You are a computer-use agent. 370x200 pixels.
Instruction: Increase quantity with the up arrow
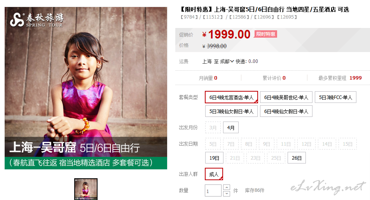[227, 188]
